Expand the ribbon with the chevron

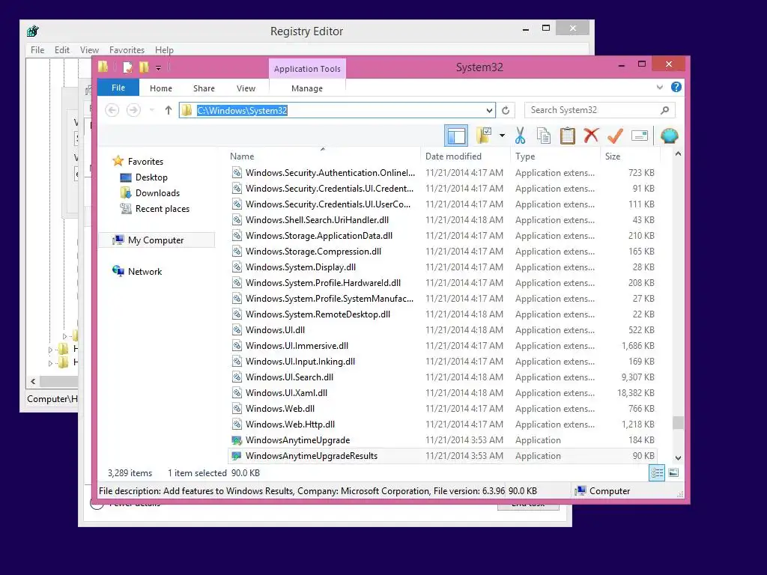point(659,87)
